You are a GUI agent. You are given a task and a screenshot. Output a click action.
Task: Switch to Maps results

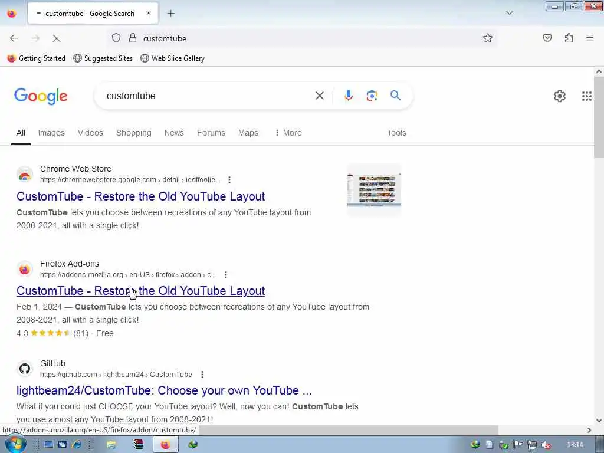(x=248, y=133)
